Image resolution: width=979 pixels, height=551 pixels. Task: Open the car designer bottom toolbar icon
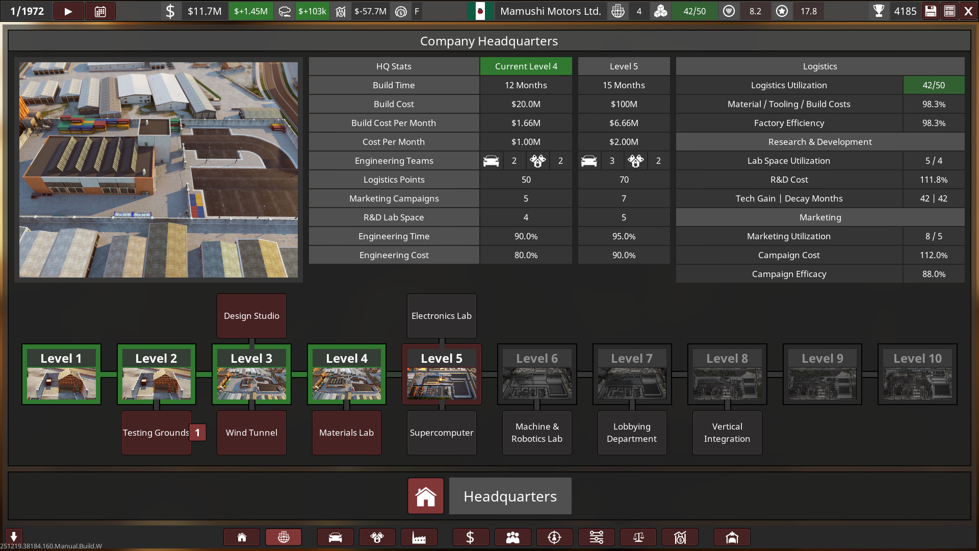click(x=335, y=537)
